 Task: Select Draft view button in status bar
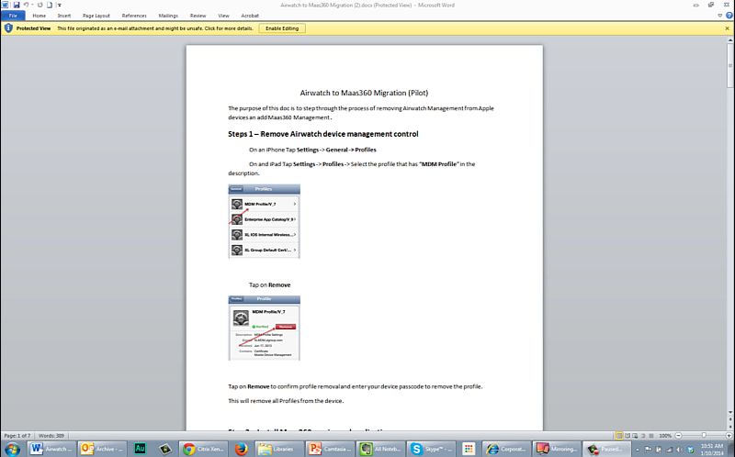pyautogui.click(x=651, y=436)
